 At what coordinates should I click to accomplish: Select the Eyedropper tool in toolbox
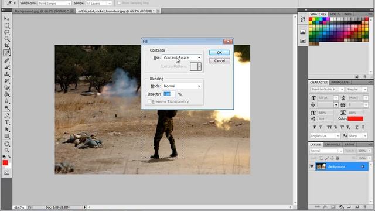pos(6,53)
